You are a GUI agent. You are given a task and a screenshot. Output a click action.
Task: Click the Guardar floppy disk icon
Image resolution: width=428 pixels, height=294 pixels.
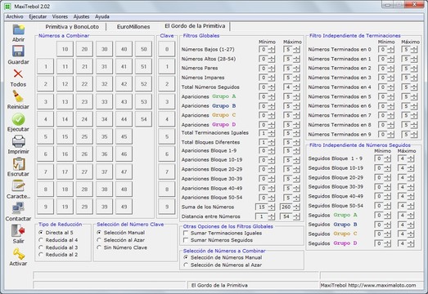(18, 51)
